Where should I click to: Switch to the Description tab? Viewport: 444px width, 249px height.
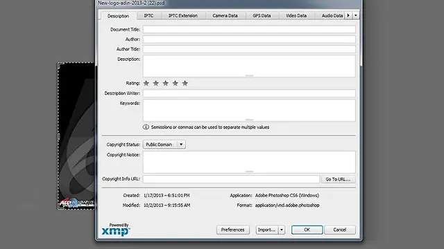[118, 16]
